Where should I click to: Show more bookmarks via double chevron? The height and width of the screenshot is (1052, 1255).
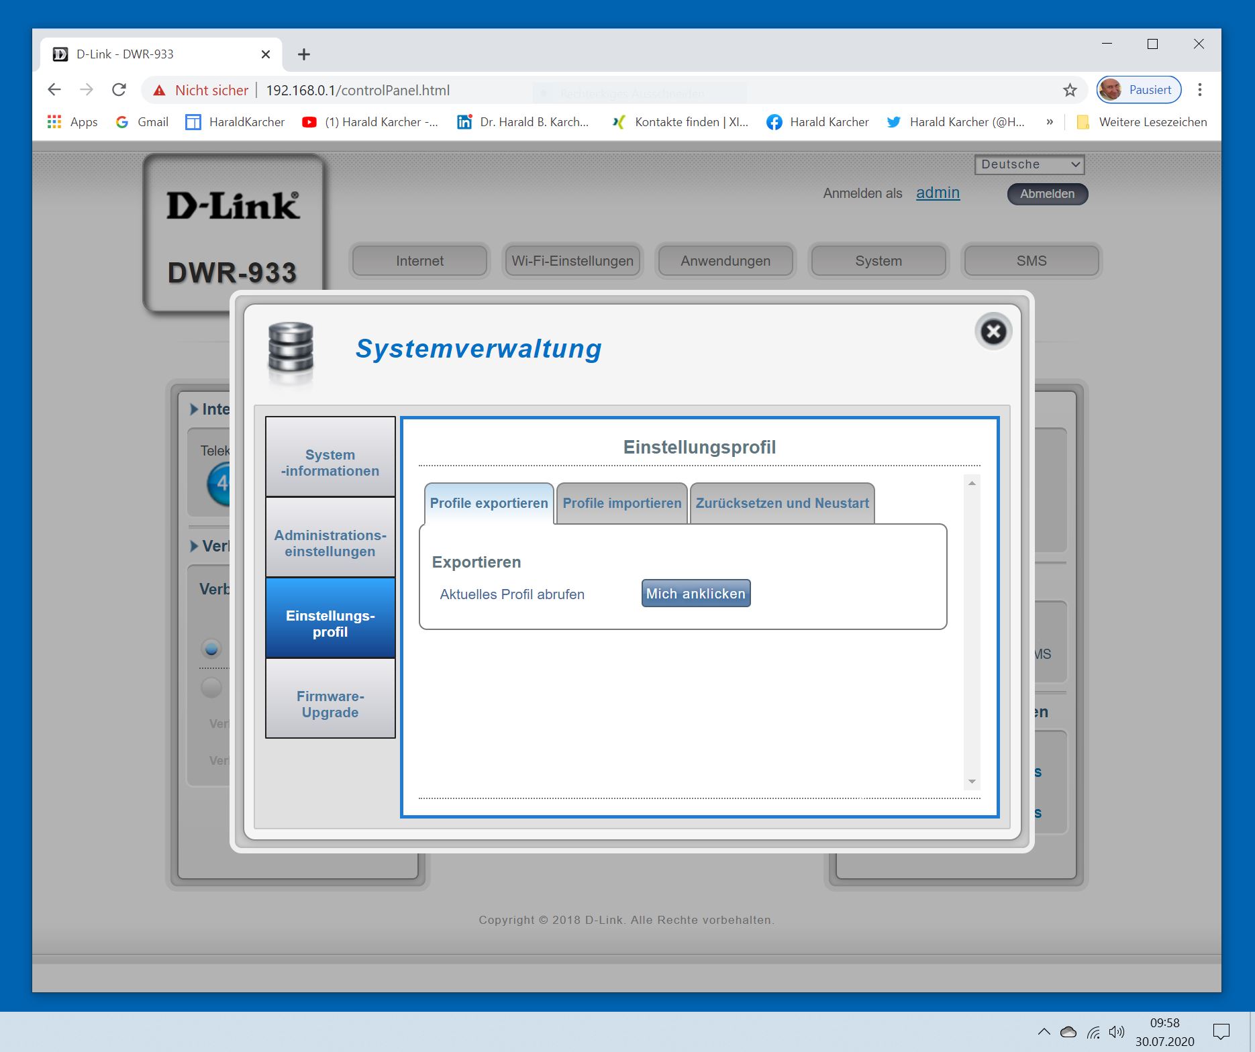1050,122
